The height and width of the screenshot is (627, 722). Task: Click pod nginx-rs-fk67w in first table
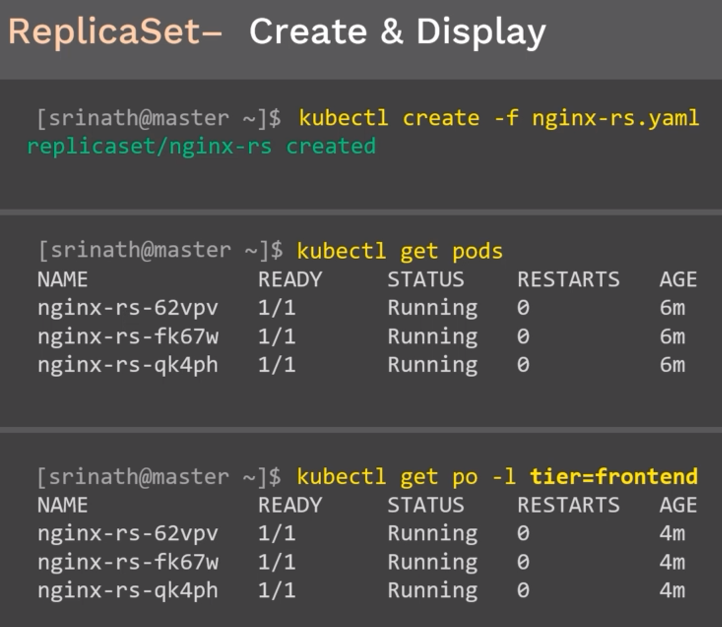pyautogui.click(x=128, y=337)
